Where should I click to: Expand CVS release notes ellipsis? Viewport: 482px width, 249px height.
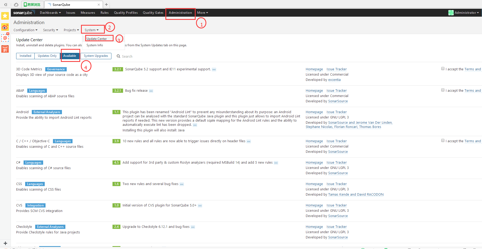[x=200, y=206]
